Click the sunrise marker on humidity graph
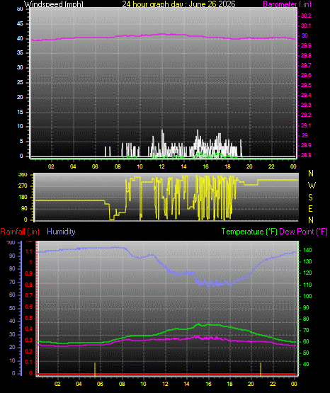Screen dimensions: 330x393 click(95, 369)
